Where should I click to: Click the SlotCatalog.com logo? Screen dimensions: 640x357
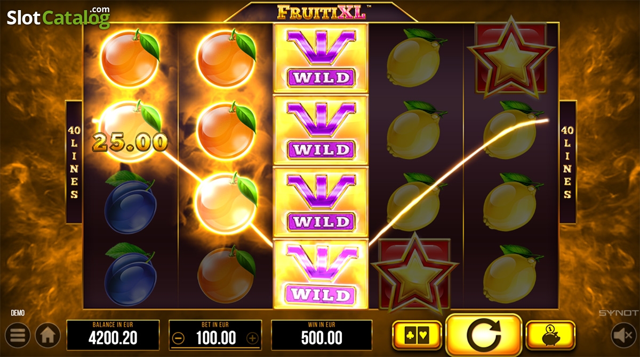59,17
